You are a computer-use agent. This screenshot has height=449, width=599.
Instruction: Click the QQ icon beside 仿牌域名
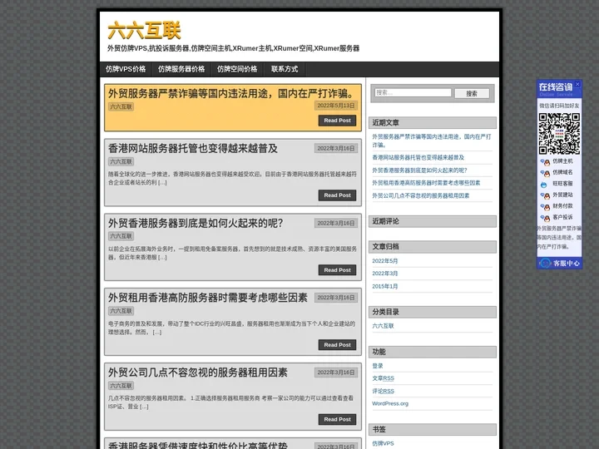click(x=545, y=173)
